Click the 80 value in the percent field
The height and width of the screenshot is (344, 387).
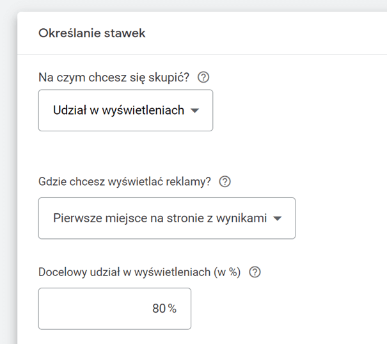click(159, 308)
